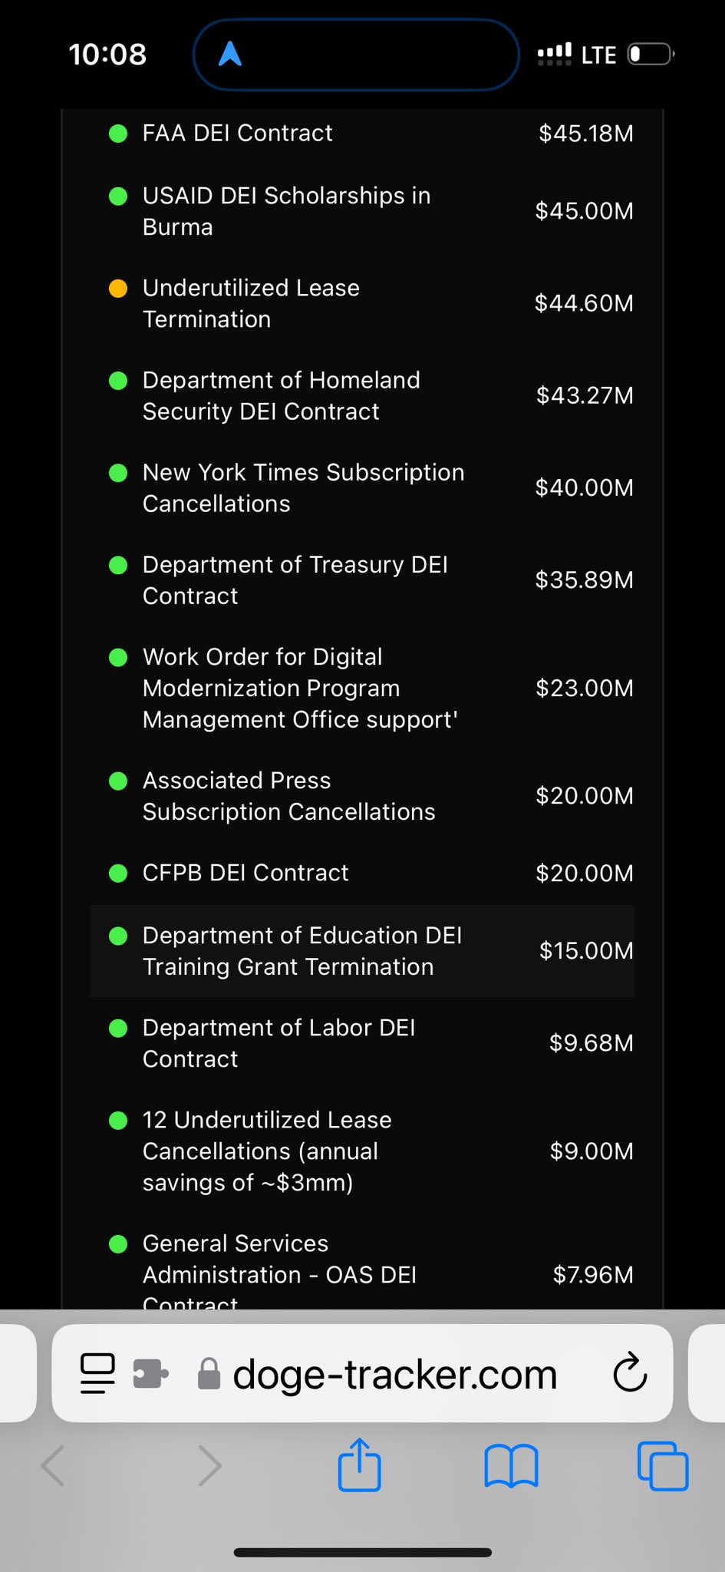The width and height of the screenshot is (725, 1572).
Task: Select the orange dot beside Underutilized Lease Termination
Action: (118, 289)
